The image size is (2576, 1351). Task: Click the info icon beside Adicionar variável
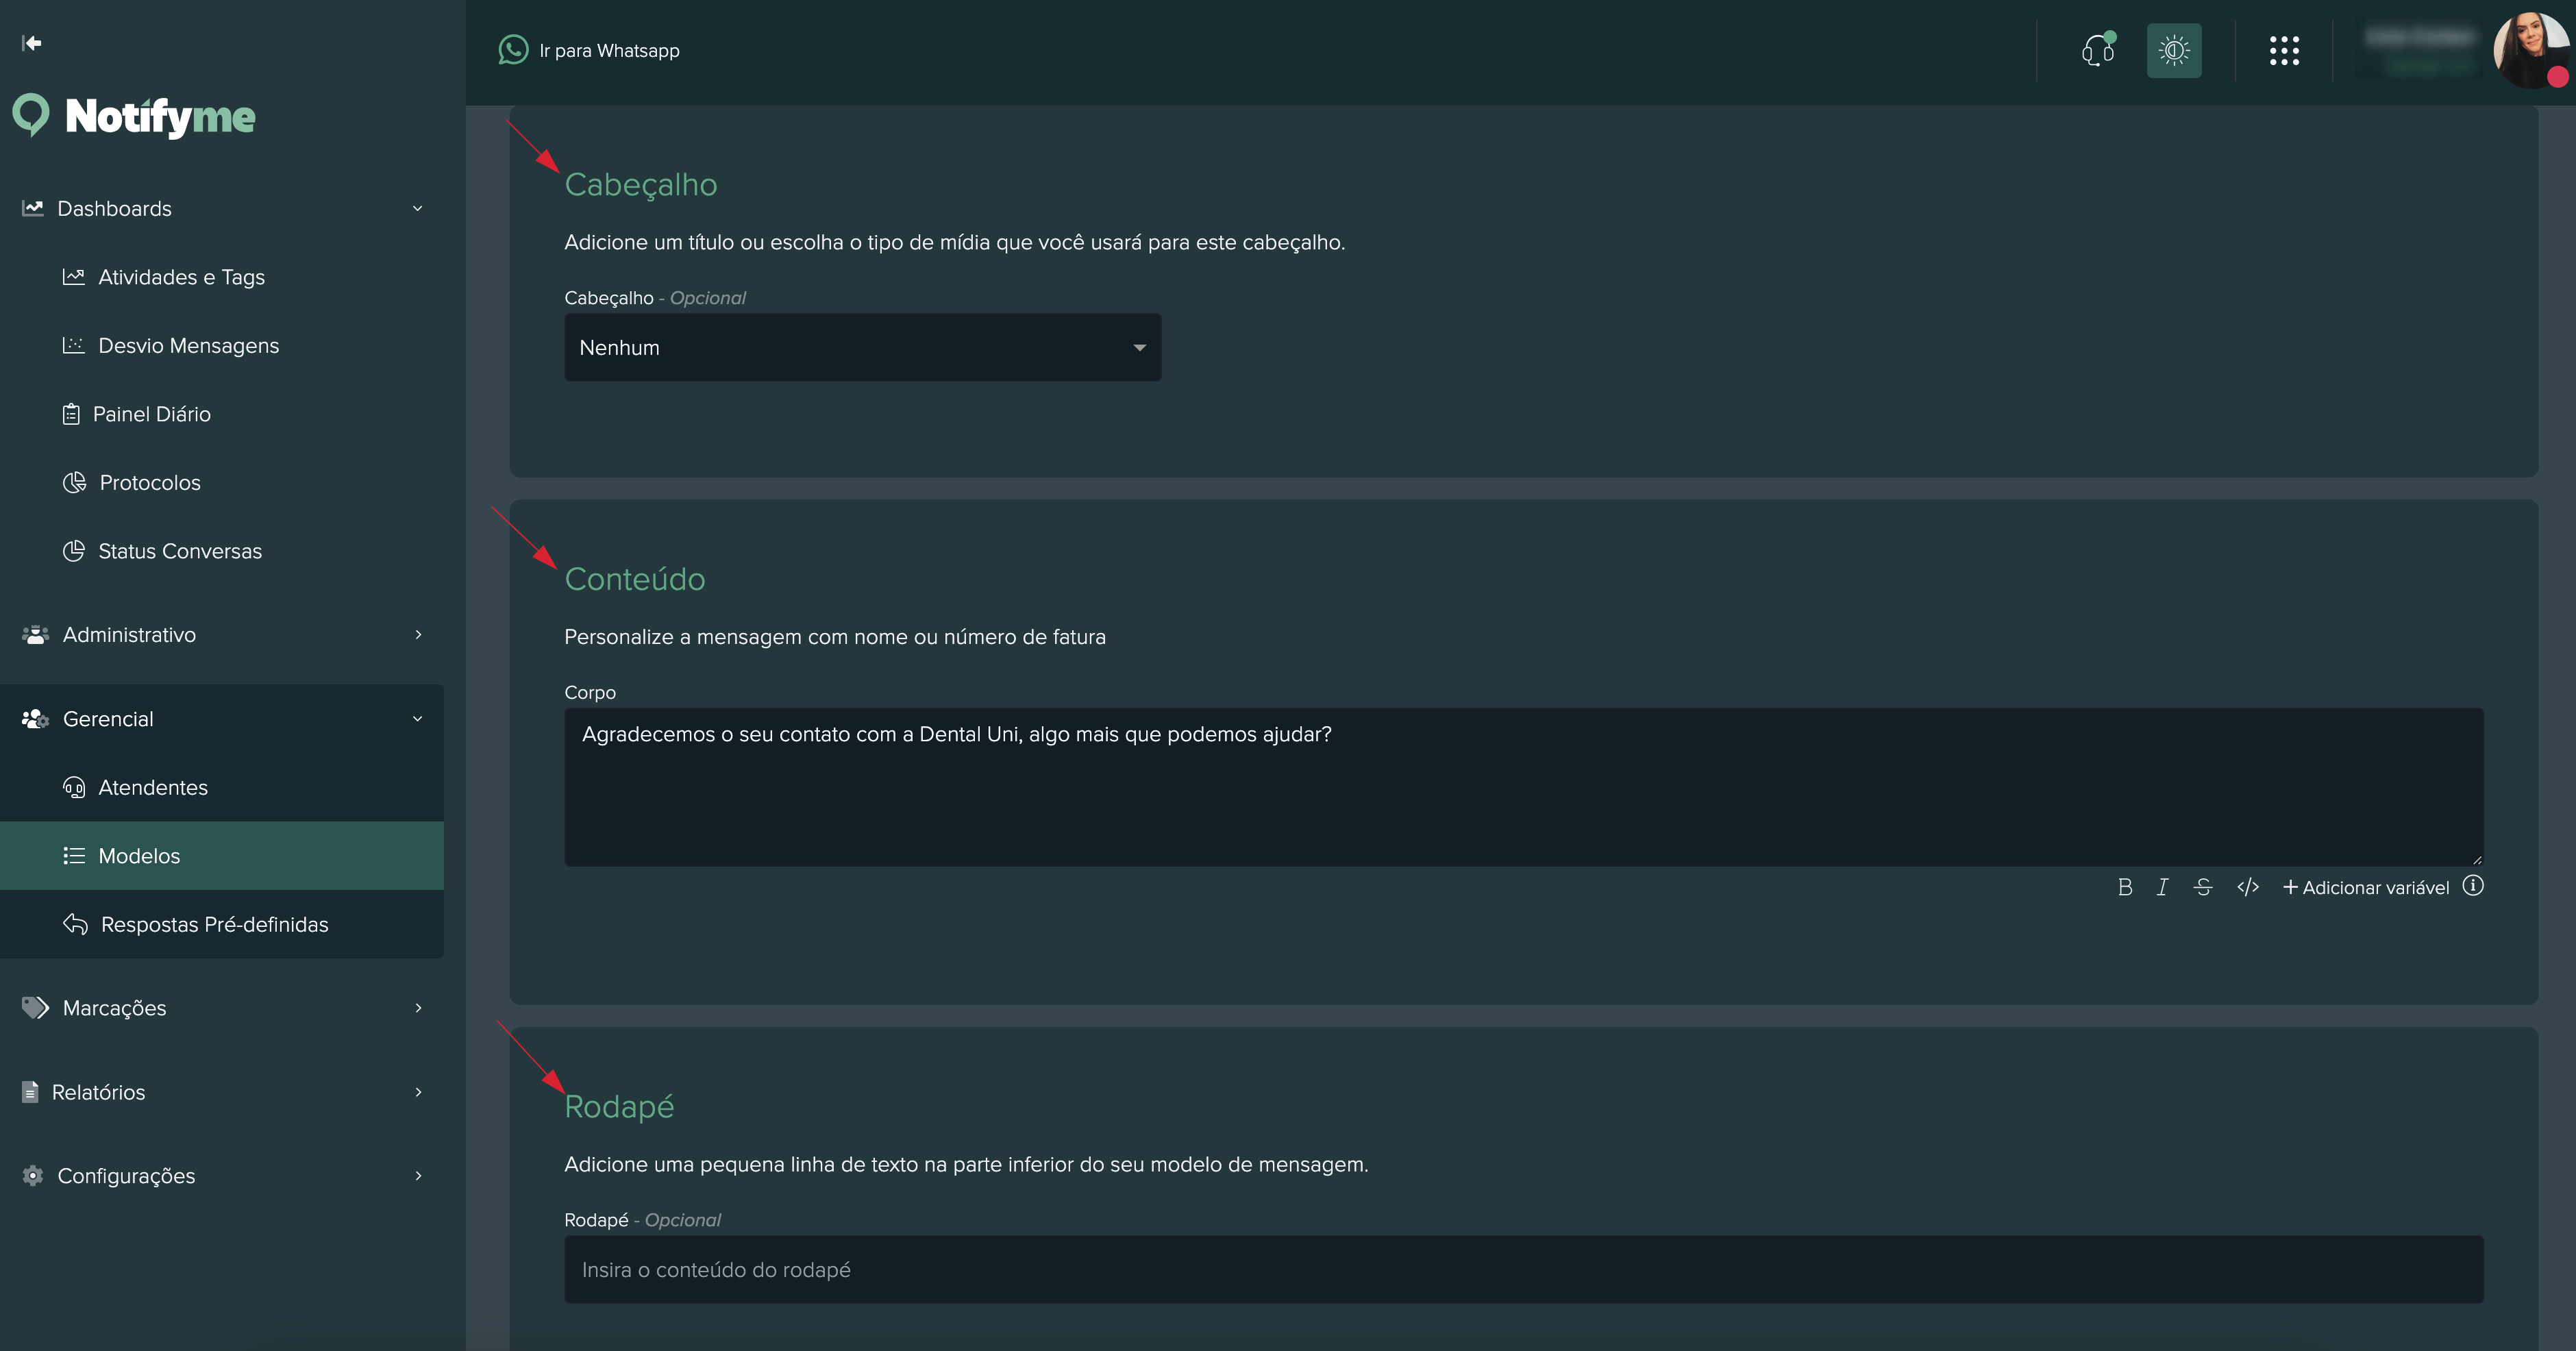click(2473, 886)
